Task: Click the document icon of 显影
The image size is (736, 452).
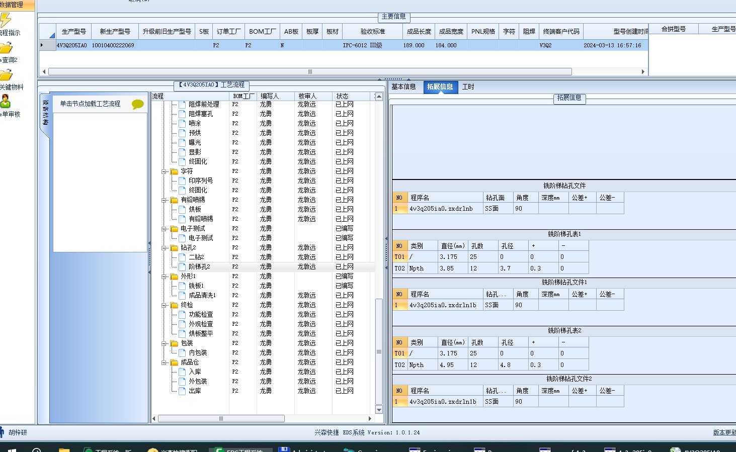Action: tap(183, 152)
